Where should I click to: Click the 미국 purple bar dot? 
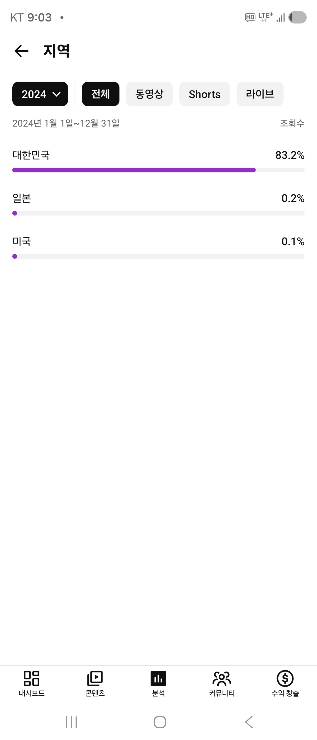click(15, 256)
